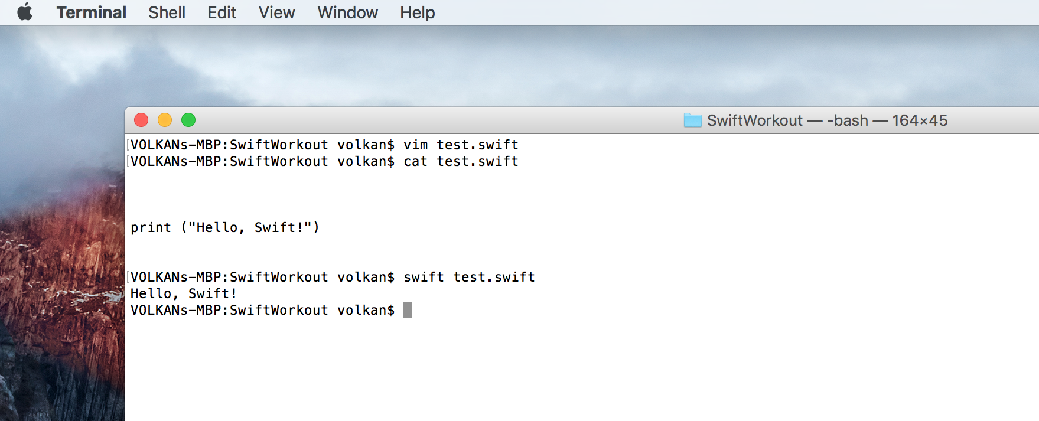Viewport: 1039px width, 421px height.
Task: Click the 'vim test.swift' command line
Action: [x=461, y=145]
